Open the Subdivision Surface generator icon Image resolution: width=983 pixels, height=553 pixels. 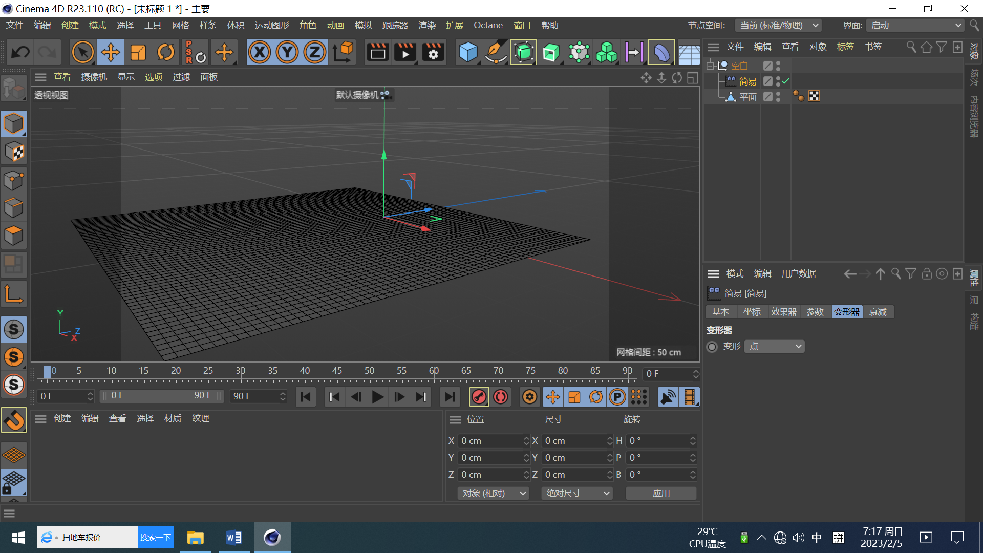pyautogui.click(x=523, y=52)
